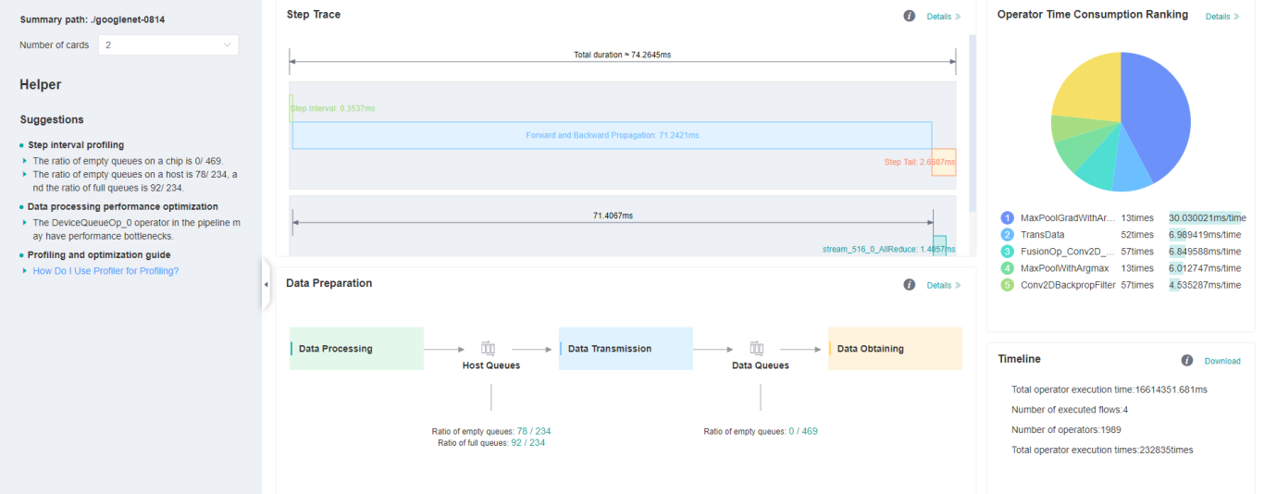This screenshot has width=1264, height=494.
Task: Expand the ratio of empty queues suggestion
Action: click(25, 161)
